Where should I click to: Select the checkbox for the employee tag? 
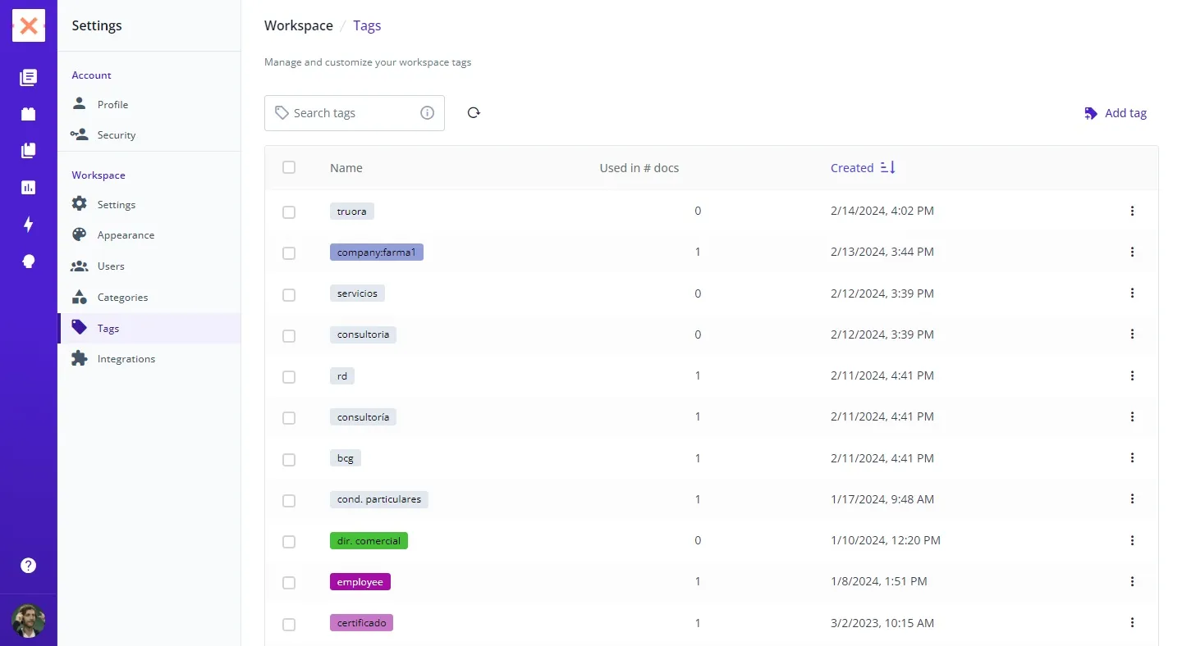coord(289,583)
